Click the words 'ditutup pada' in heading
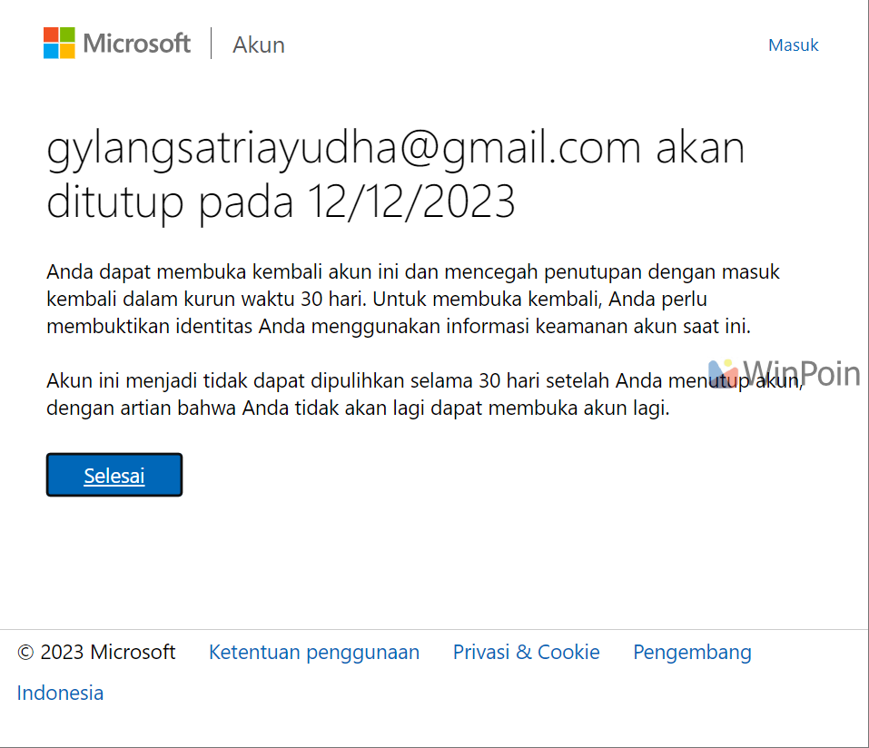The width and height of the screenshot is (869, 748). (x=170, y=202)
